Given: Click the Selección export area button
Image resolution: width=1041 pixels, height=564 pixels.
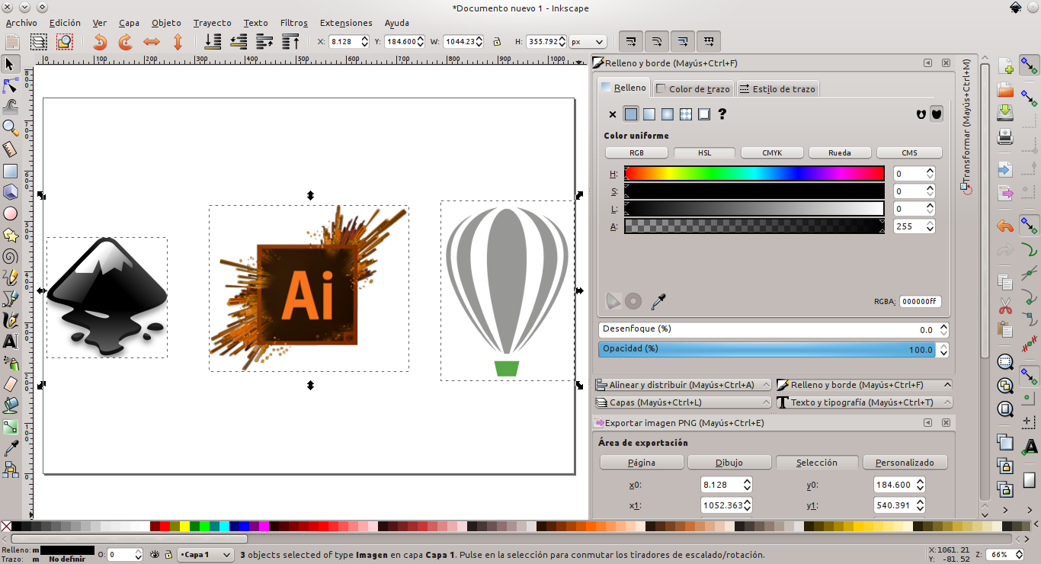Looking at the screenshot, I should 816,462.
